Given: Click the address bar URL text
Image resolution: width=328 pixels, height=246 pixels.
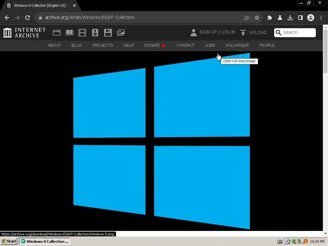Looking at the screenshot, I should click(x=90, y=17).
